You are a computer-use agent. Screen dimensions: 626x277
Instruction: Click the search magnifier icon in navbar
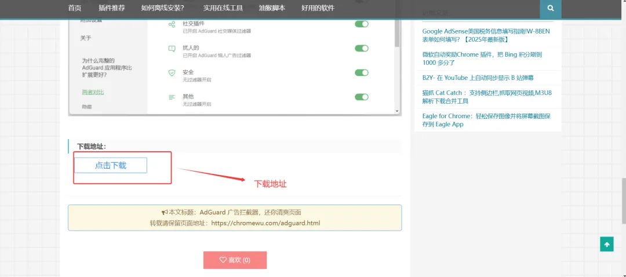click(x=551, y=8)
